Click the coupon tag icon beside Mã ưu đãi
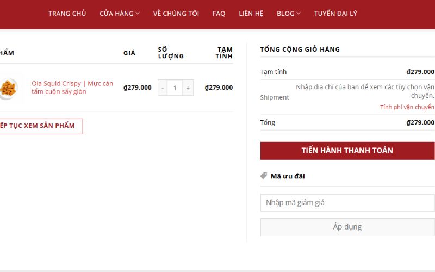This screenshot has height=272, width=435. 264,176
